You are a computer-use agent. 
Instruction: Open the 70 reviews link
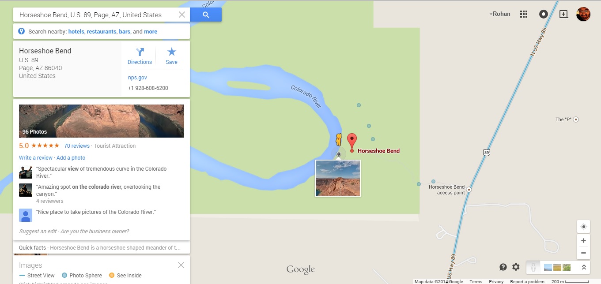click(77, 146)
